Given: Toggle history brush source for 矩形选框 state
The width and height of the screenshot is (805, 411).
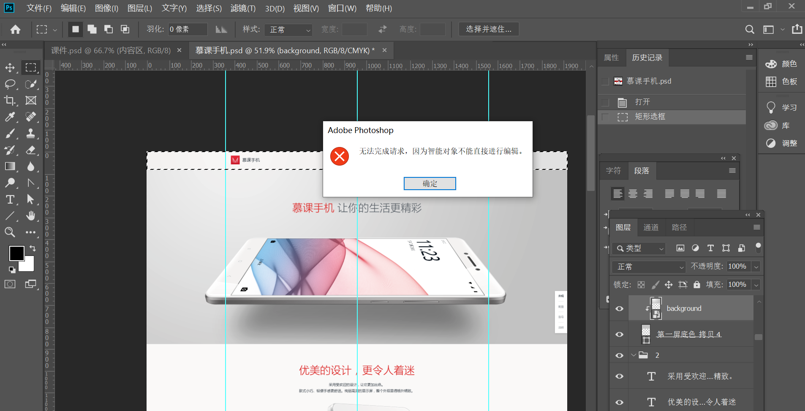Looking at the screenshot, I should pos(605,117).
